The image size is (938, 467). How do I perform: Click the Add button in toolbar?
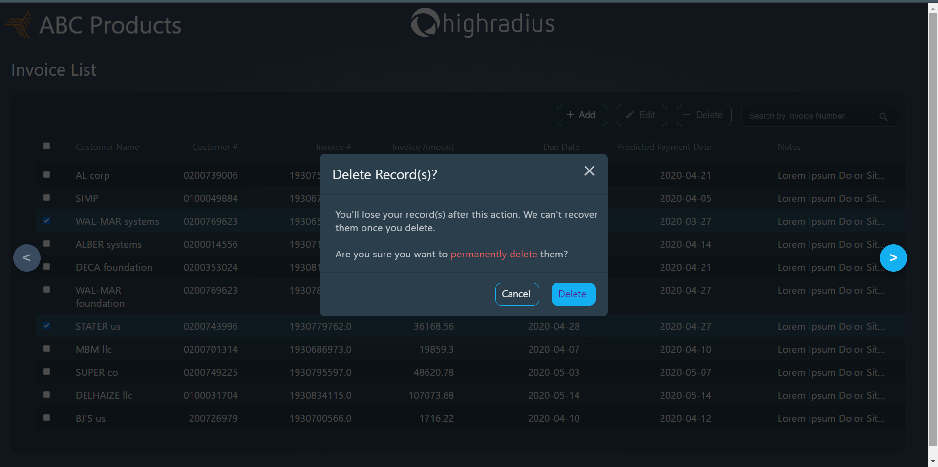(582, 115)
